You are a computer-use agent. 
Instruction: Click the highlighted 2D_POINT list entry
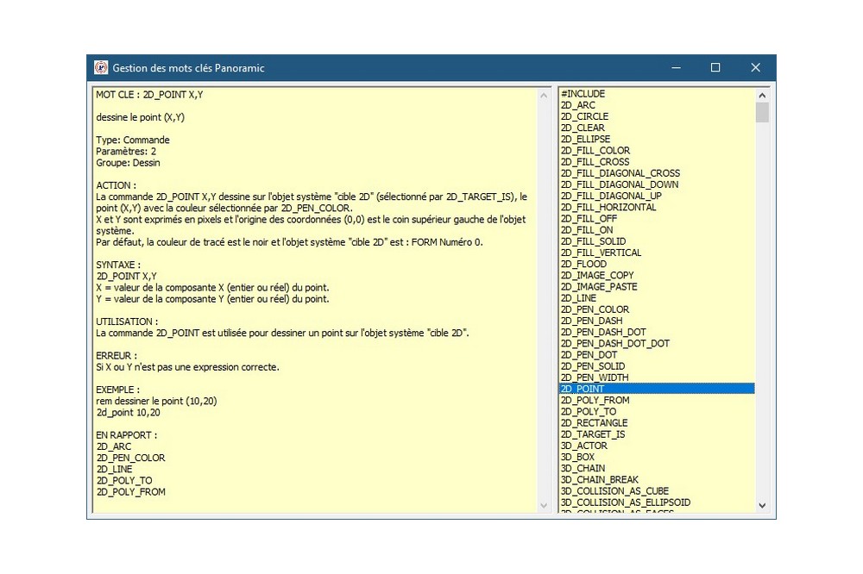coord(657,389)
